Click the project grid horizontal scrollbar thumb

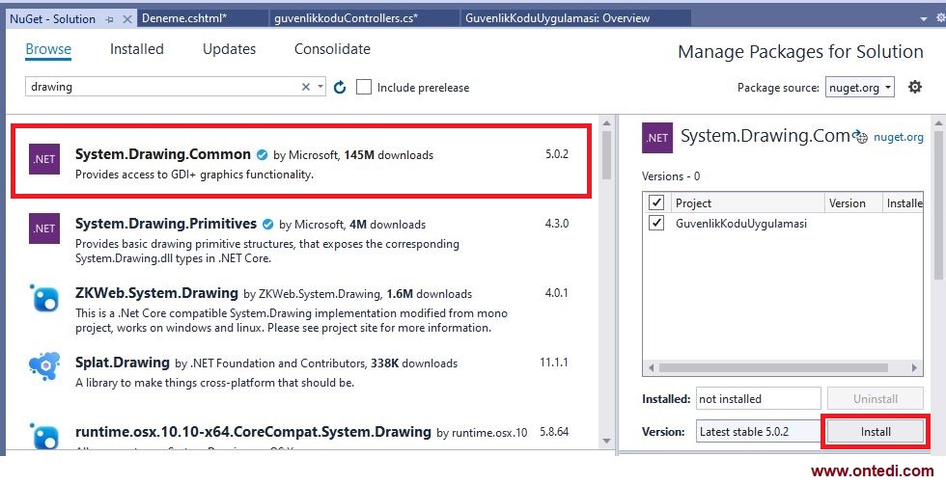tap(773, 367)
